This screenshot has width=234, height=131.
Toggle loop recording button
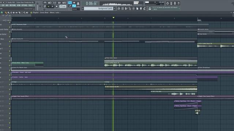click(64, 3)
